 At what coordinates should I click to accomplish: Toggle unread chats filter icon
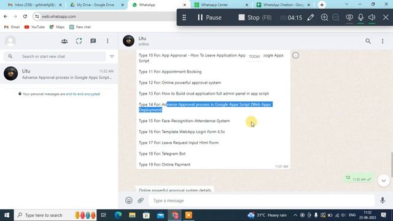112,56
